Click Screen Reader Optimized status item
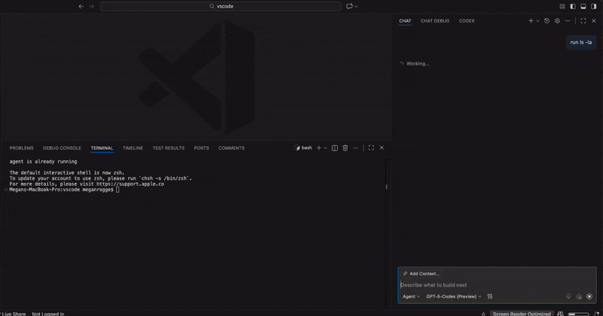The image size is (603, 316). (x=522, y=314)
